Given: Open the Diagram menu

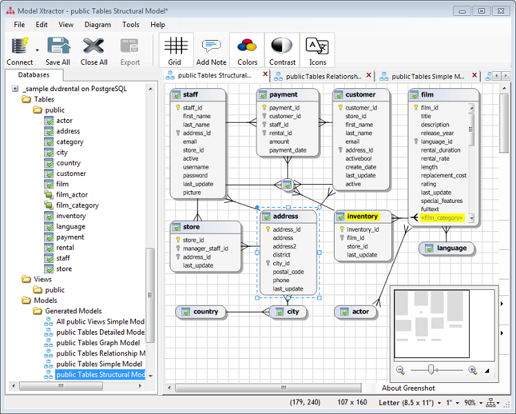Looking at the screenshot, I should pyautogui.click(x=97, y=24).
